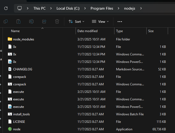Expand chevron after nodejs
This screenshot has height=133, width=175.
[x=141, y=8]
